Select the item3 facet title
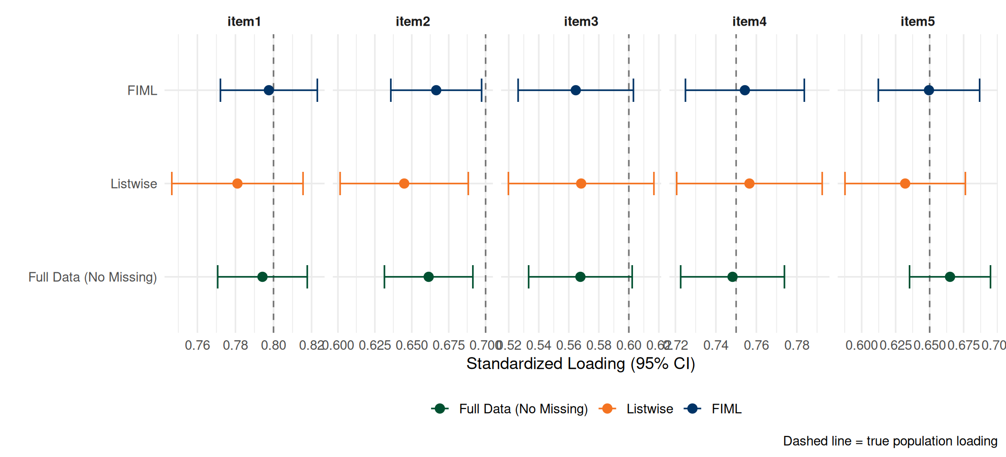This screenshot has height=457, width=1006. coord(581,21)
